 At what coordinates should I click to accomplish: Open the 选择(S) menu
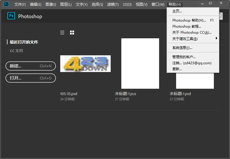click(97, 5)
